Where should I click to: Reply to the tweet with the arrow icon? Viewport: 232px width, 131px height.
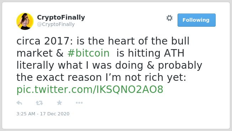pyautogui.click(x=19, y=103)
